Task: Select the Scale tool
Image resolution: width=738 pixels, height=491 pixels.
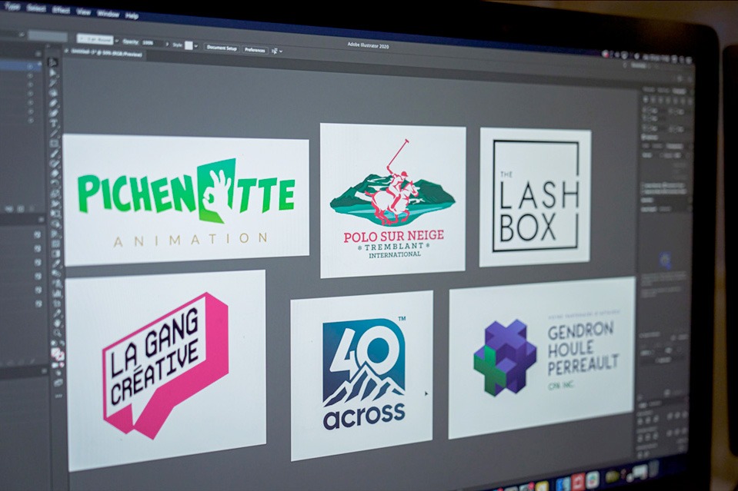Action: [x=55, y=193]
